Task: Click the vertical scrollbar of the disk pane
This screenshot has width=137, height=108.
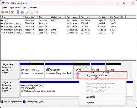Action: tap(135, 72)
